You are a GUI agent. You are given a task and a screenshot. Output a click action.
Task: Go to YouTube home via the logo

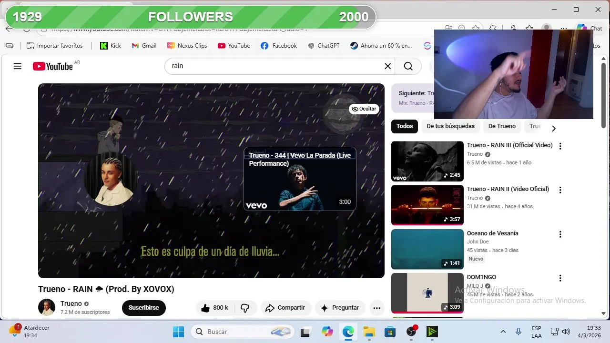coord(53,66)
